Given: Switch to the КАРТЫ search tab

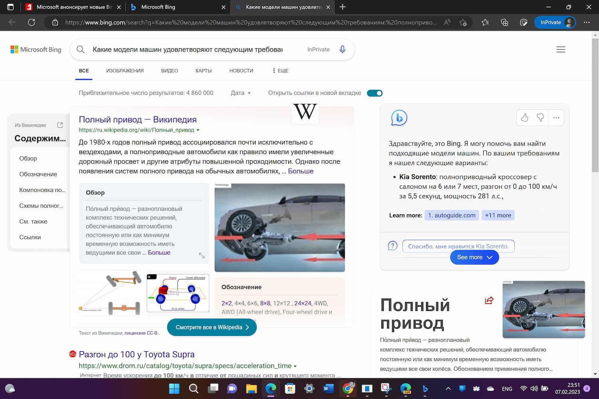Looking at the screenshot, I should coord(204,71).
